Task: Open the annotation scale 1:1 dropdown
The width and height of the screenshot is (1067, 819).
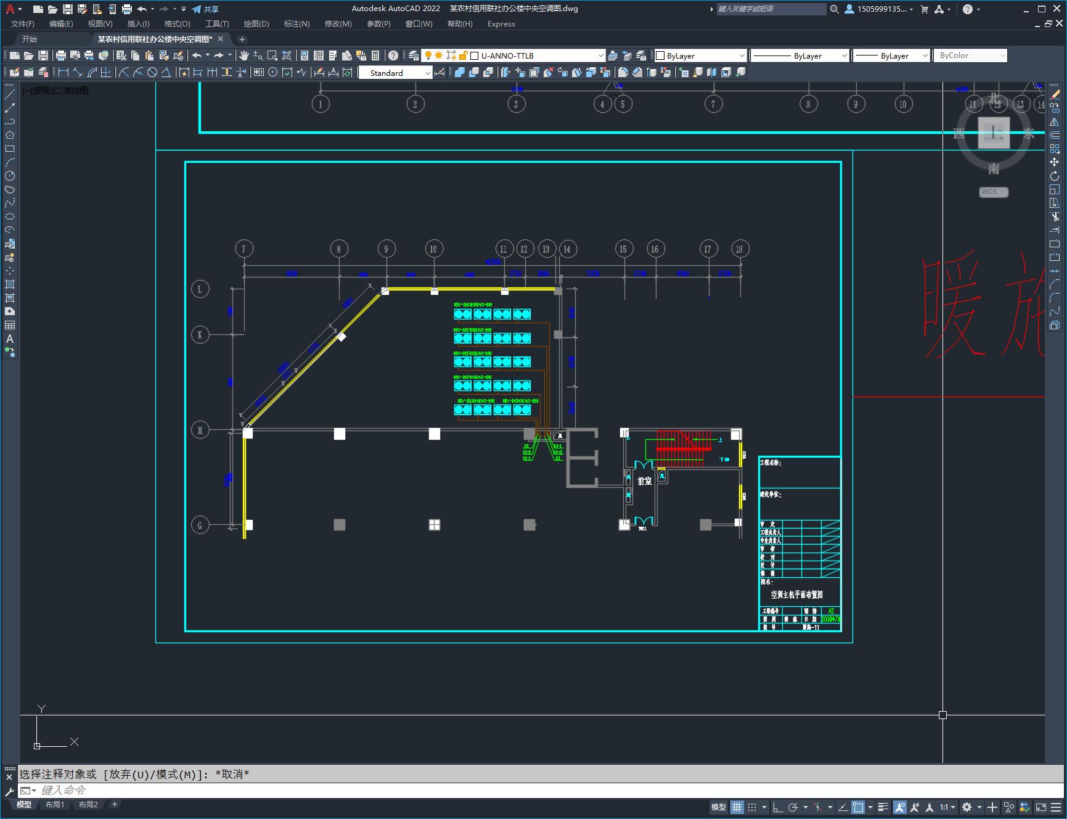Action: click(948, 807)
